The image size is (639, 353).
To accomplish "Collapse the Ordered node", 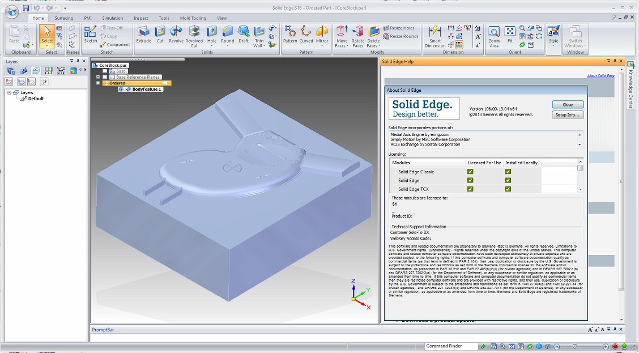I will point(98,83).
